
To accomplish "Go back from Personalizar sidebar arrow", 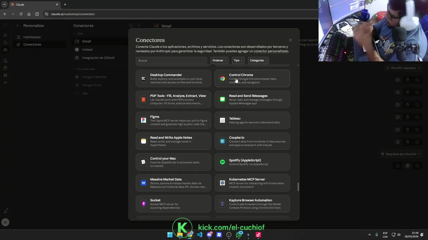I will pyautogui.click(x=18, y=26).
